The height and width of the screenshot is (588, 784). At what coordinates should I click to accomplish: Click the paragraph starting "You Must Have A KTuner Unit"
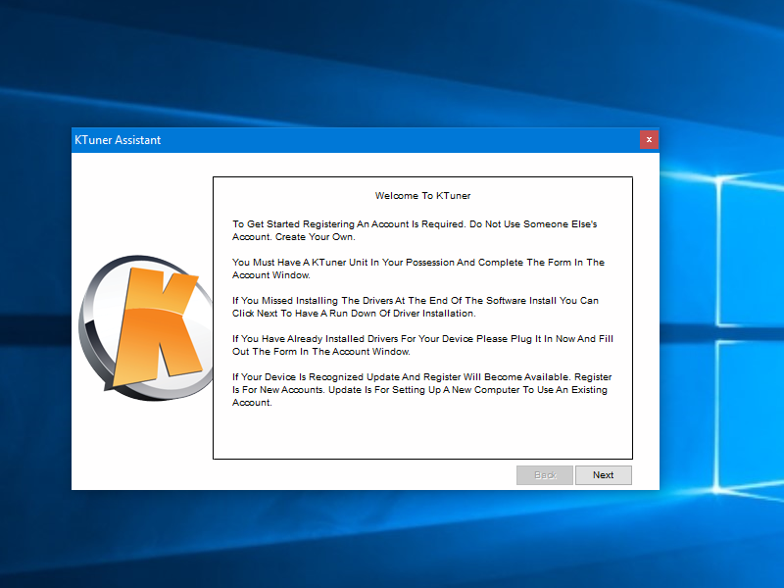[x=418, y=269]
